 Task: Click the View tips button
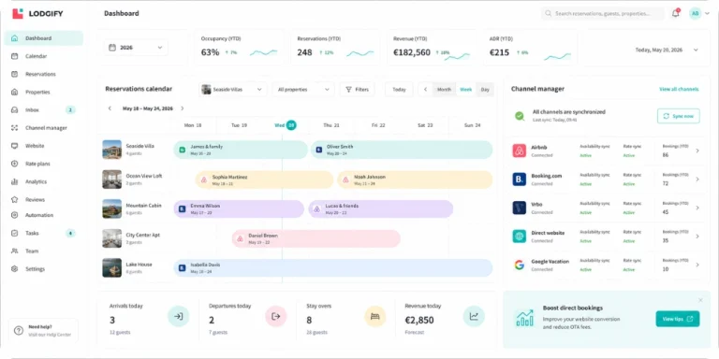[x=678, y=319]
